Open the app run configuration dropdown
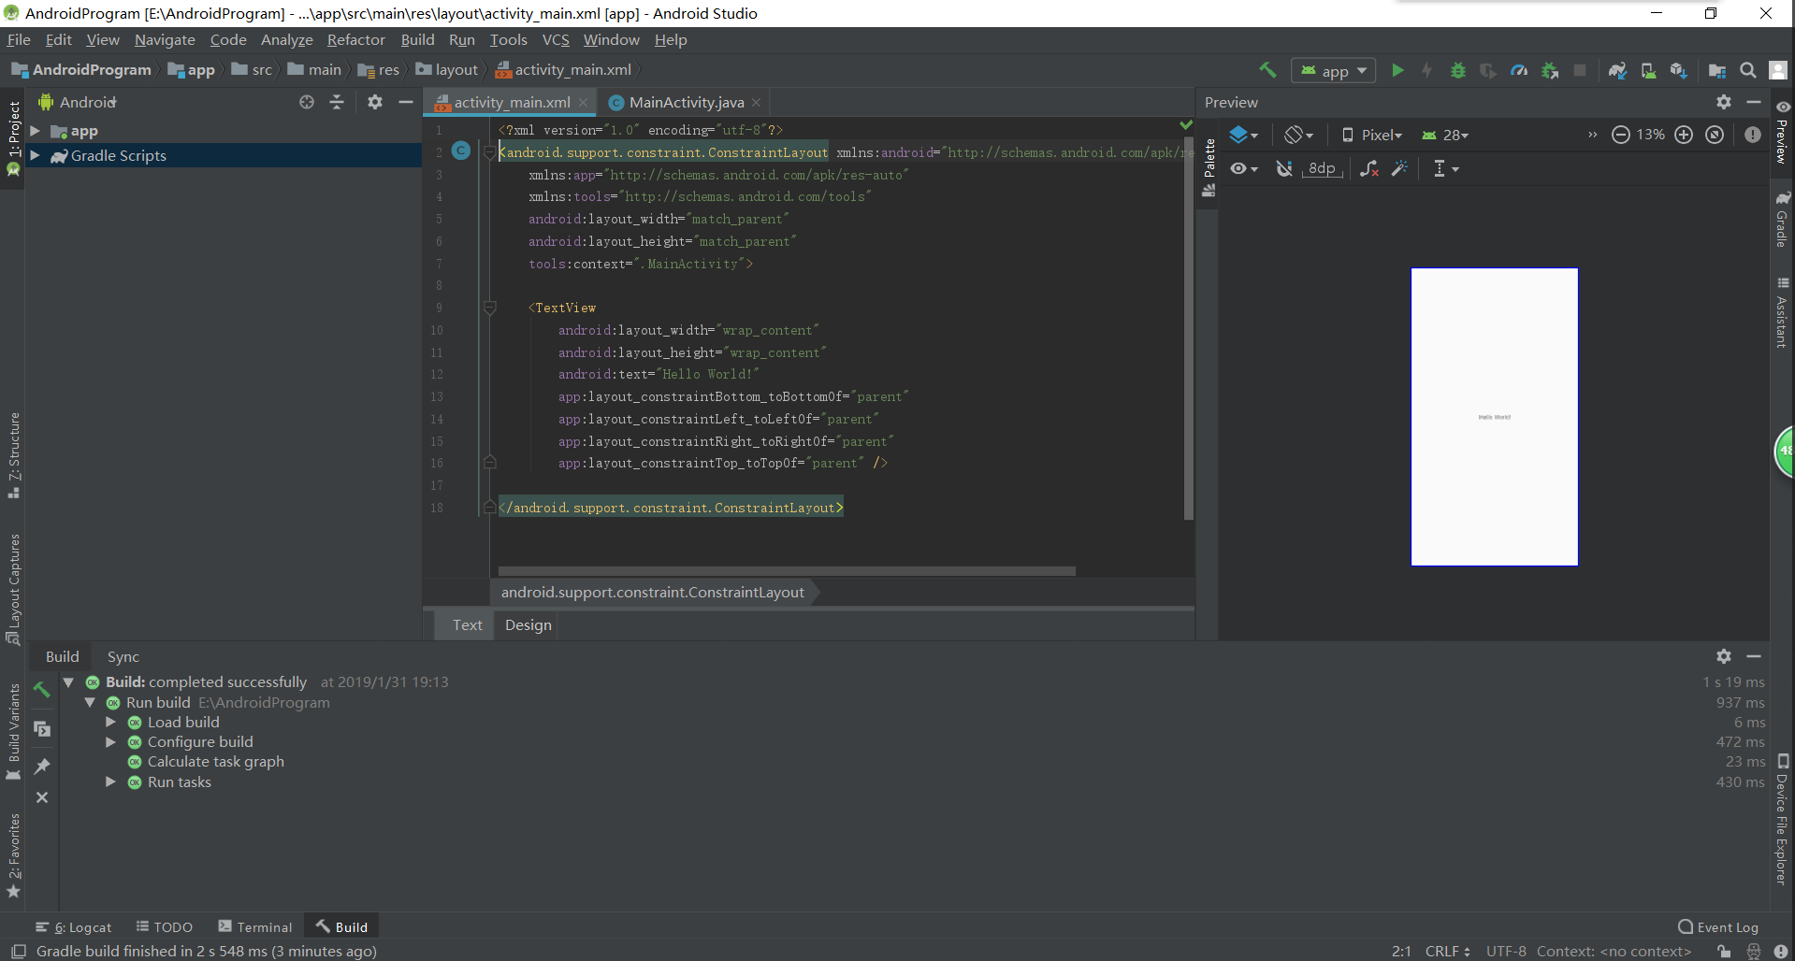 tap(1334, 70)
